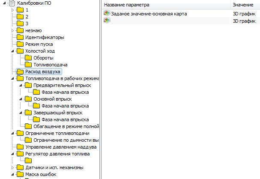
Task: Collapse the Холостой ход branch
Action: [x=12, y=51]
